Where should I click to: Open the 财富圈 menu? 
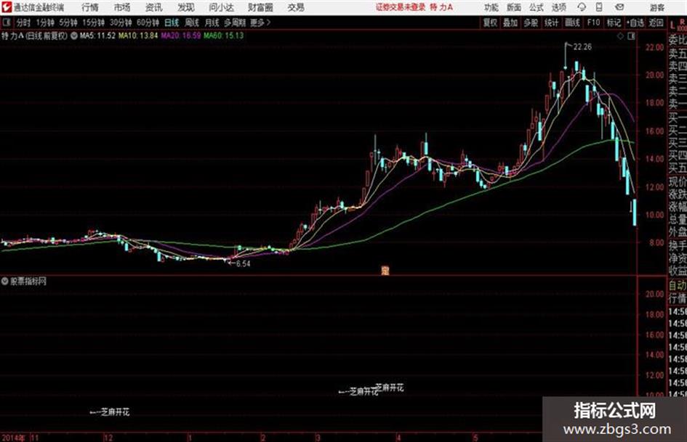pyautogui.click(x=260, y=7)
